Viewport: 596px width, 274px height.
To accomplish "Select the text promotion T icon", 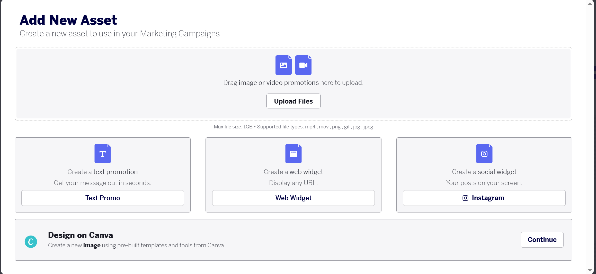I will tap(103, 154).
